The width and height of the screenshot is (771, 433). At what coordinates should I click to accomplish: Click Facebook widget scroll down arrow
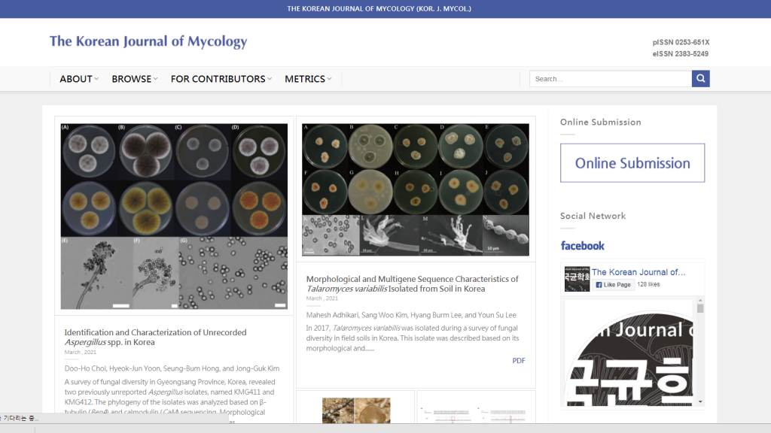pos(700,401)
